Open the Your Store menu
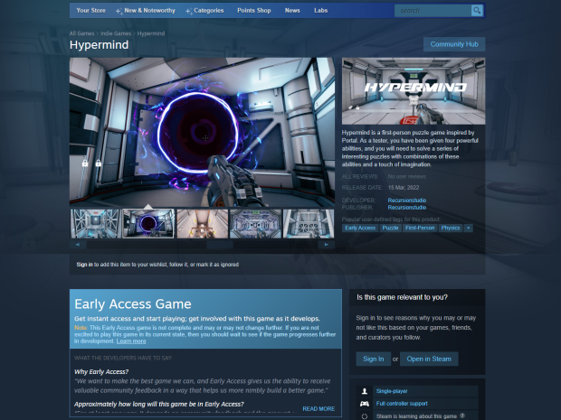The width and height of the screenshot is (561, 420). tap(90, 11)
